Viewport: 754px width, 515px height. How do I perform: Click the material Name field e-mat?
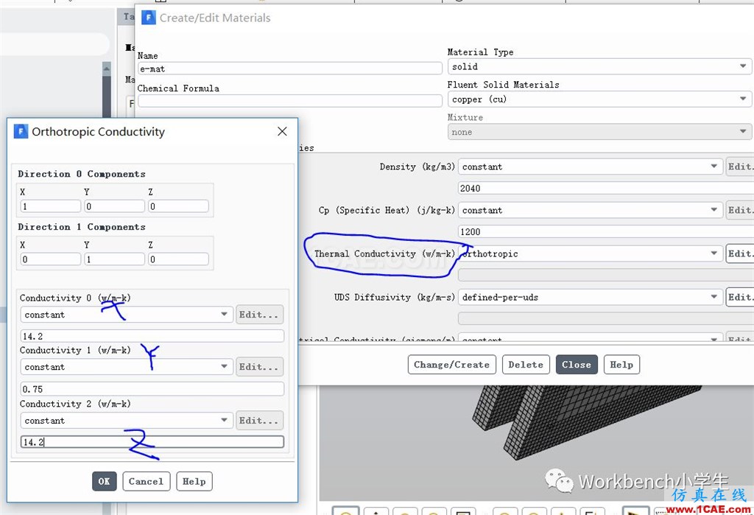290,69
